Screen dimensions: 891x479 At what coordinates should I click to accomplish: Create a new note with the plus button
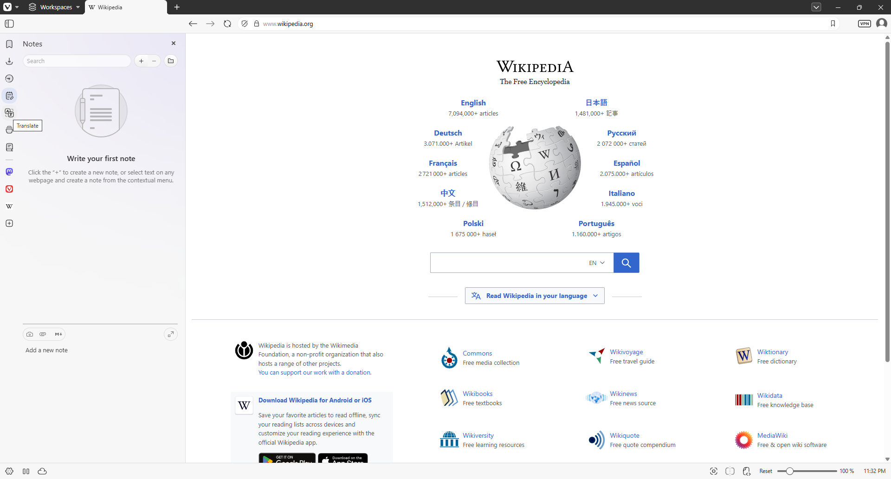(x=142, y=61)
